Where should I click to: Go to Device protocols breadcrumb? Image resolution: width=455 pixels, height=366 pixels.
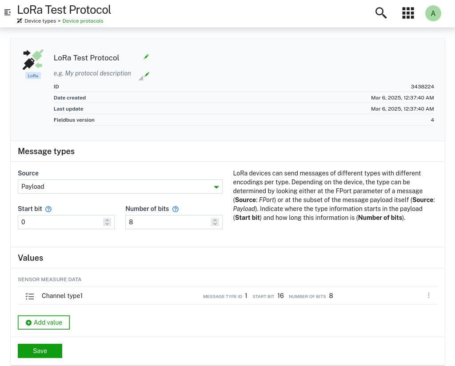83,21
